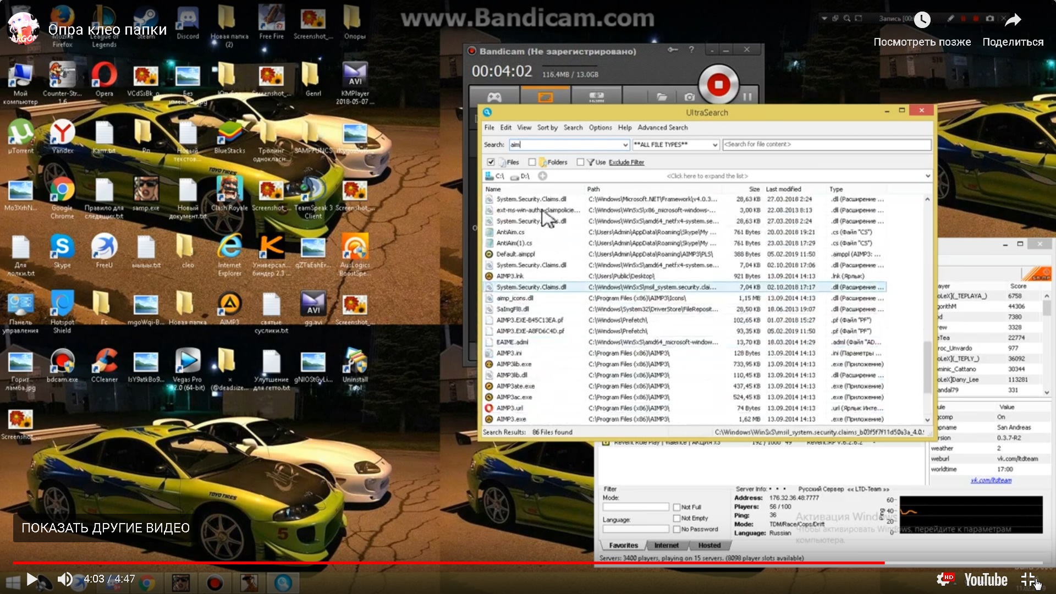This screenshot has width=1056, height=594.
Task: Seek on the YouTube red progress bar
Action: click(x=449, y=563)
